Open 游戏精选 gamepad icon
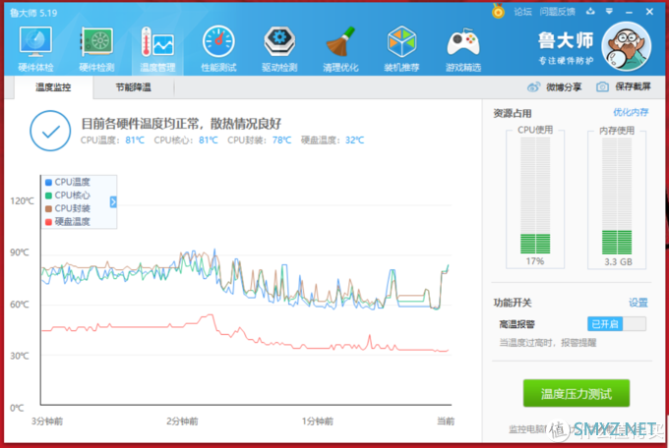 tap(463, 49)
